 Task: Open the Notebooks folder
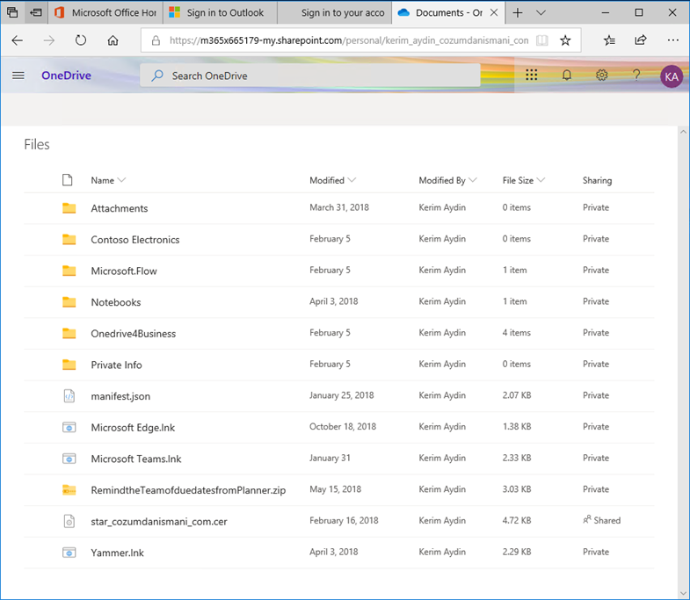[x=116, y=302]
